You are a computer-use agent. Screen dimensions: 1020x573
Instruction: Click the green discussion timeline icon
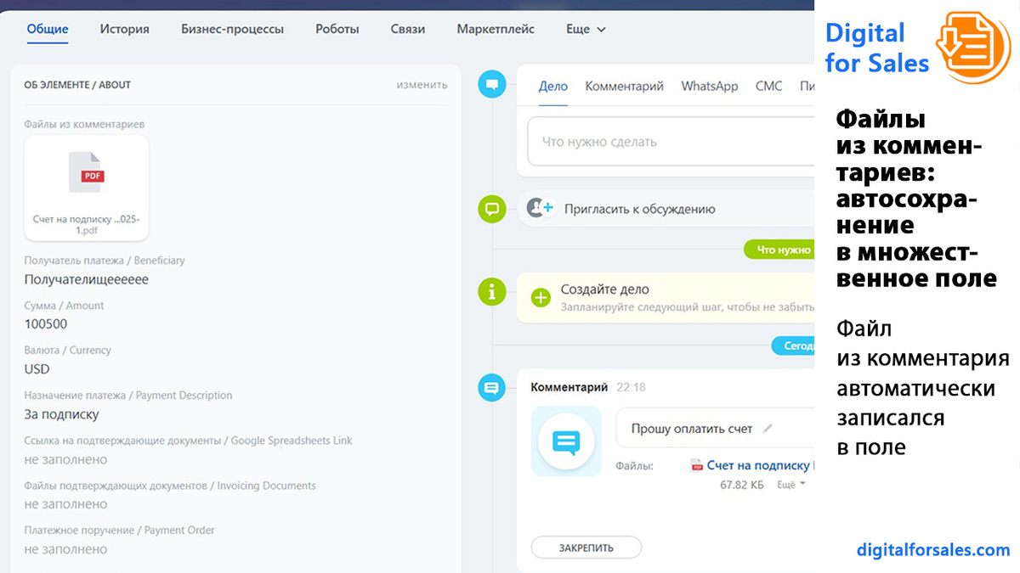[491, 208]
